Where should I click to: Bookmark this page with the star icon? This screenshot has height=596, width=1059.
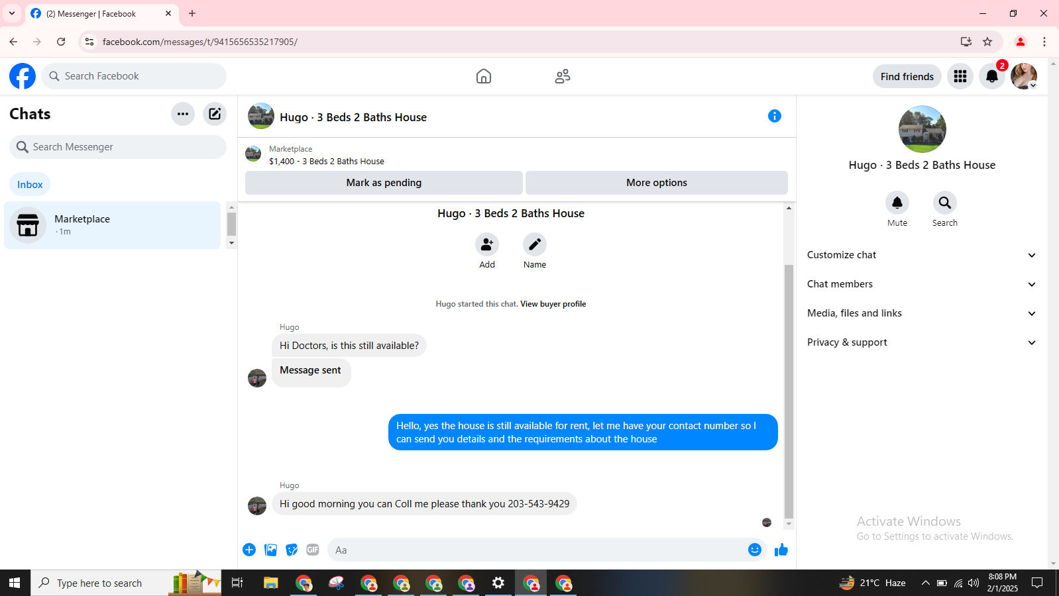(x=987, y=42)
